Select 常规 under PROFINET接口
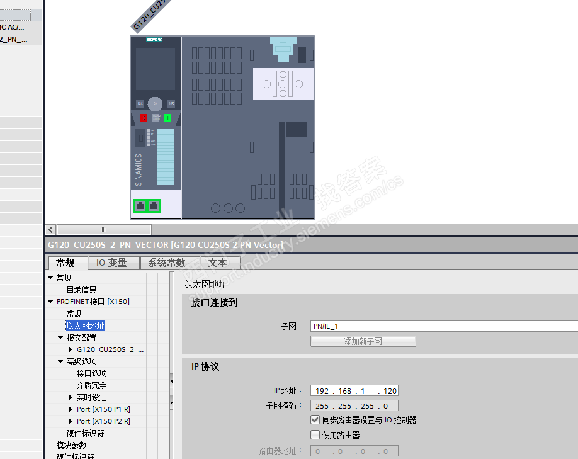This screenshot has width=578, height=459. (x=74, y=314)
